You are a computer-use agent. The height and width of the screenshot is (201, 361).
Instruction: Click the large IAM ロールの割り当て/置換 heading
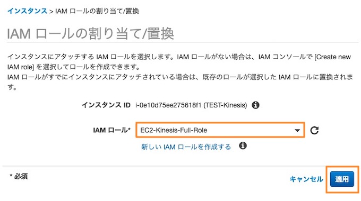90,33
